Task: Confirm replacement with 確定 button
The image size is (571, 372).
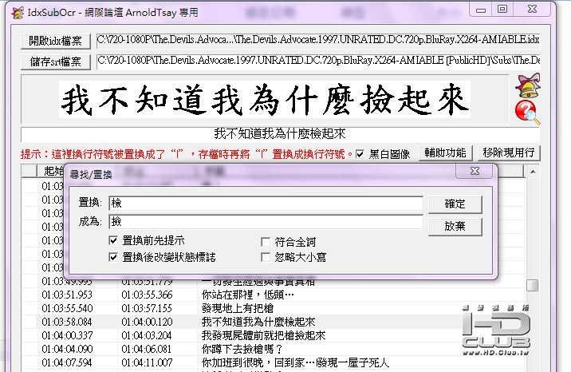Action: coord(455,204)
